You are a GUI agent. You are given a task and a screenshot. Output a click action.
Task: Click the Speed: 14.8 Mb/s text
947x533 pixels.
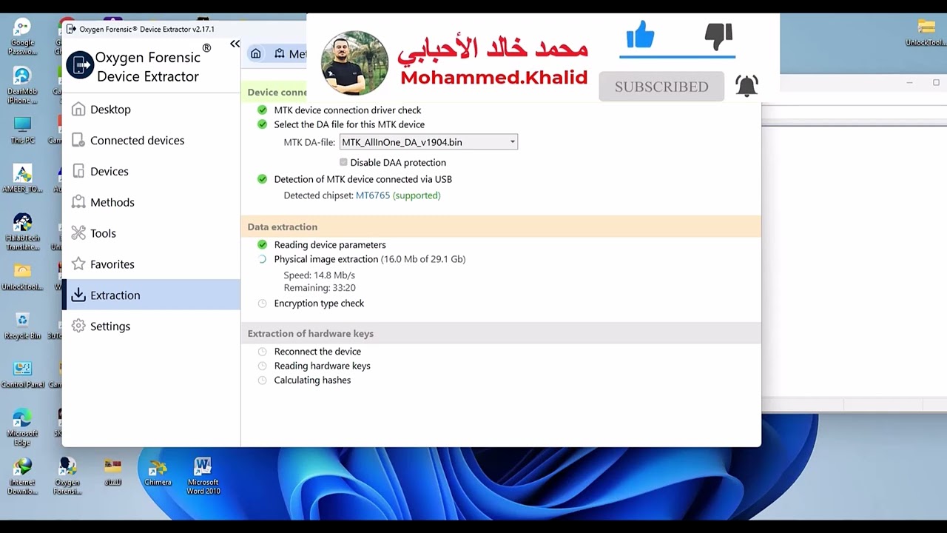click(x=320, y=275)
